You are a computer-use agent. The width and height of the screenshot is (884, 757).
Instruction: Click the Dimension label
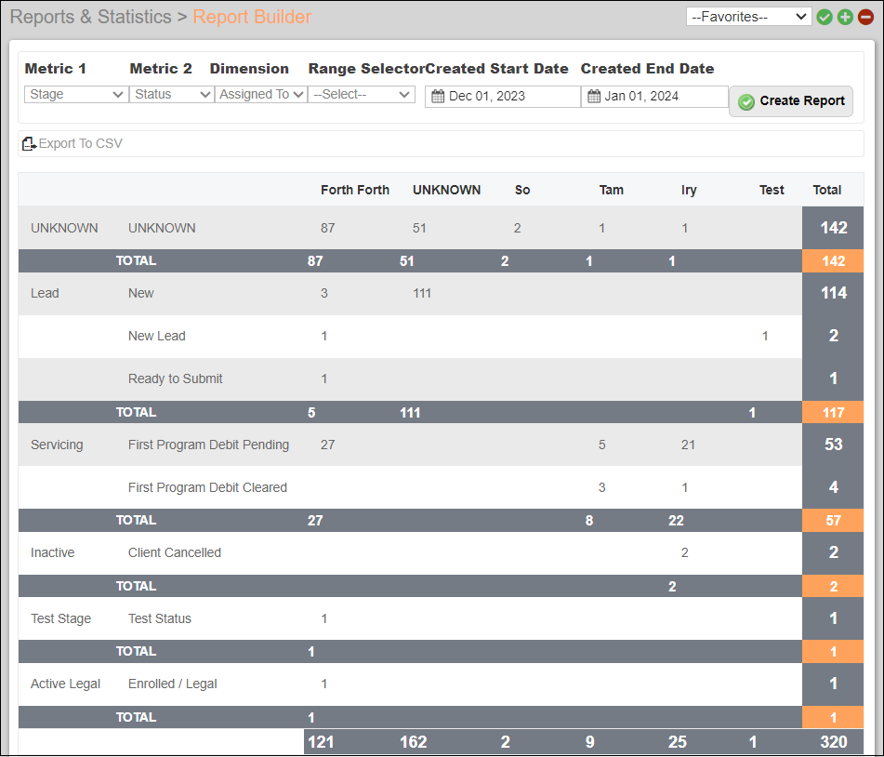pos(249,69)
